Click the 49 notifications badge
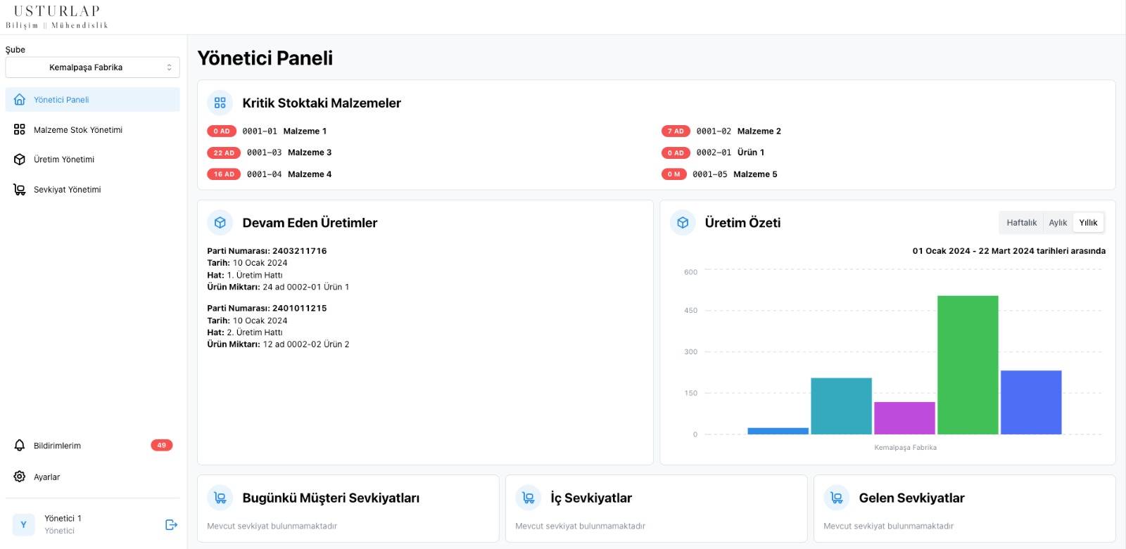This screenshot has height=549, width=1126. coord(161,446)
